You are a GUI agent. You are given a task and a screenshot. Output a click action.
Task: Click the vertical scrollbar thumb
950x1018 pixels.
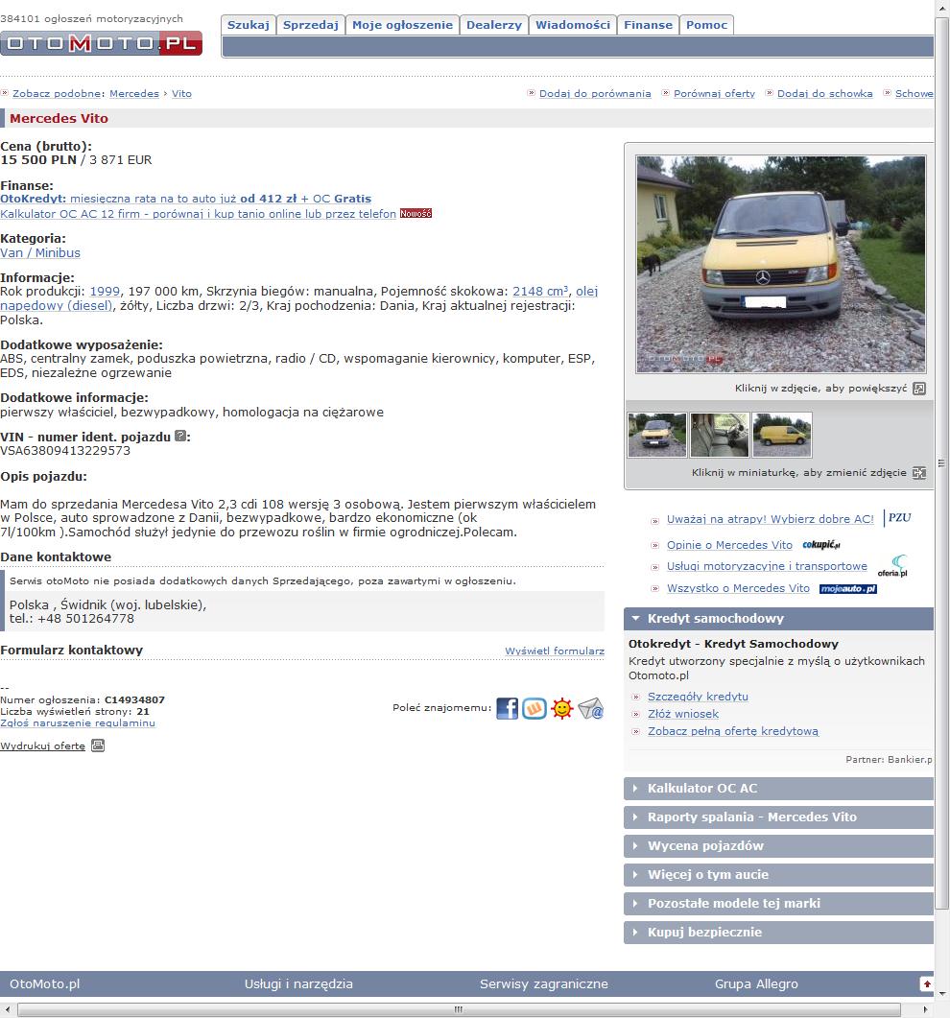point(941,462)
